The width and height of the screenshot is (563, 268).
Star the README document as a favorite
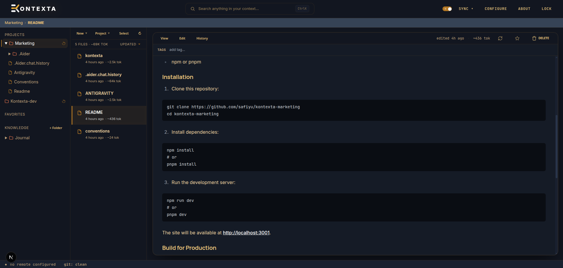click(x=517, y=38)
